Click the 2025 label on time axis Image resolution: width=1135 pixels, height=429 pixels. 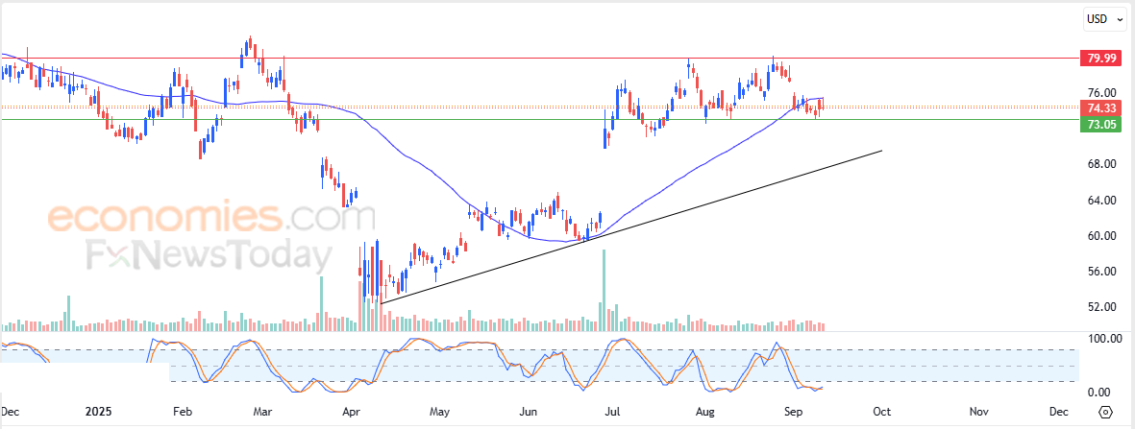pyautogui.click(x=98, y=412)
